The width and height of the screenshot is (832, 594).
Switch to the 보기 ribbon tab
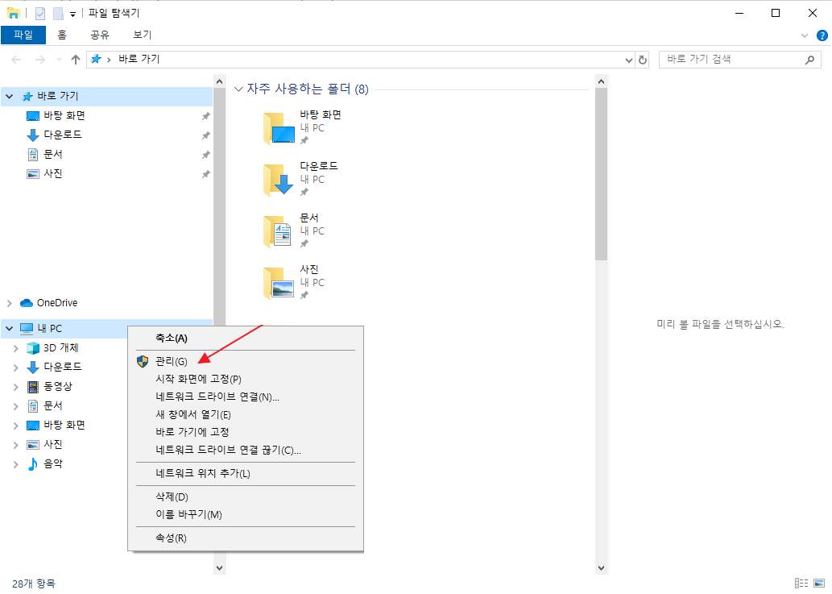click(x=143, y=35)
